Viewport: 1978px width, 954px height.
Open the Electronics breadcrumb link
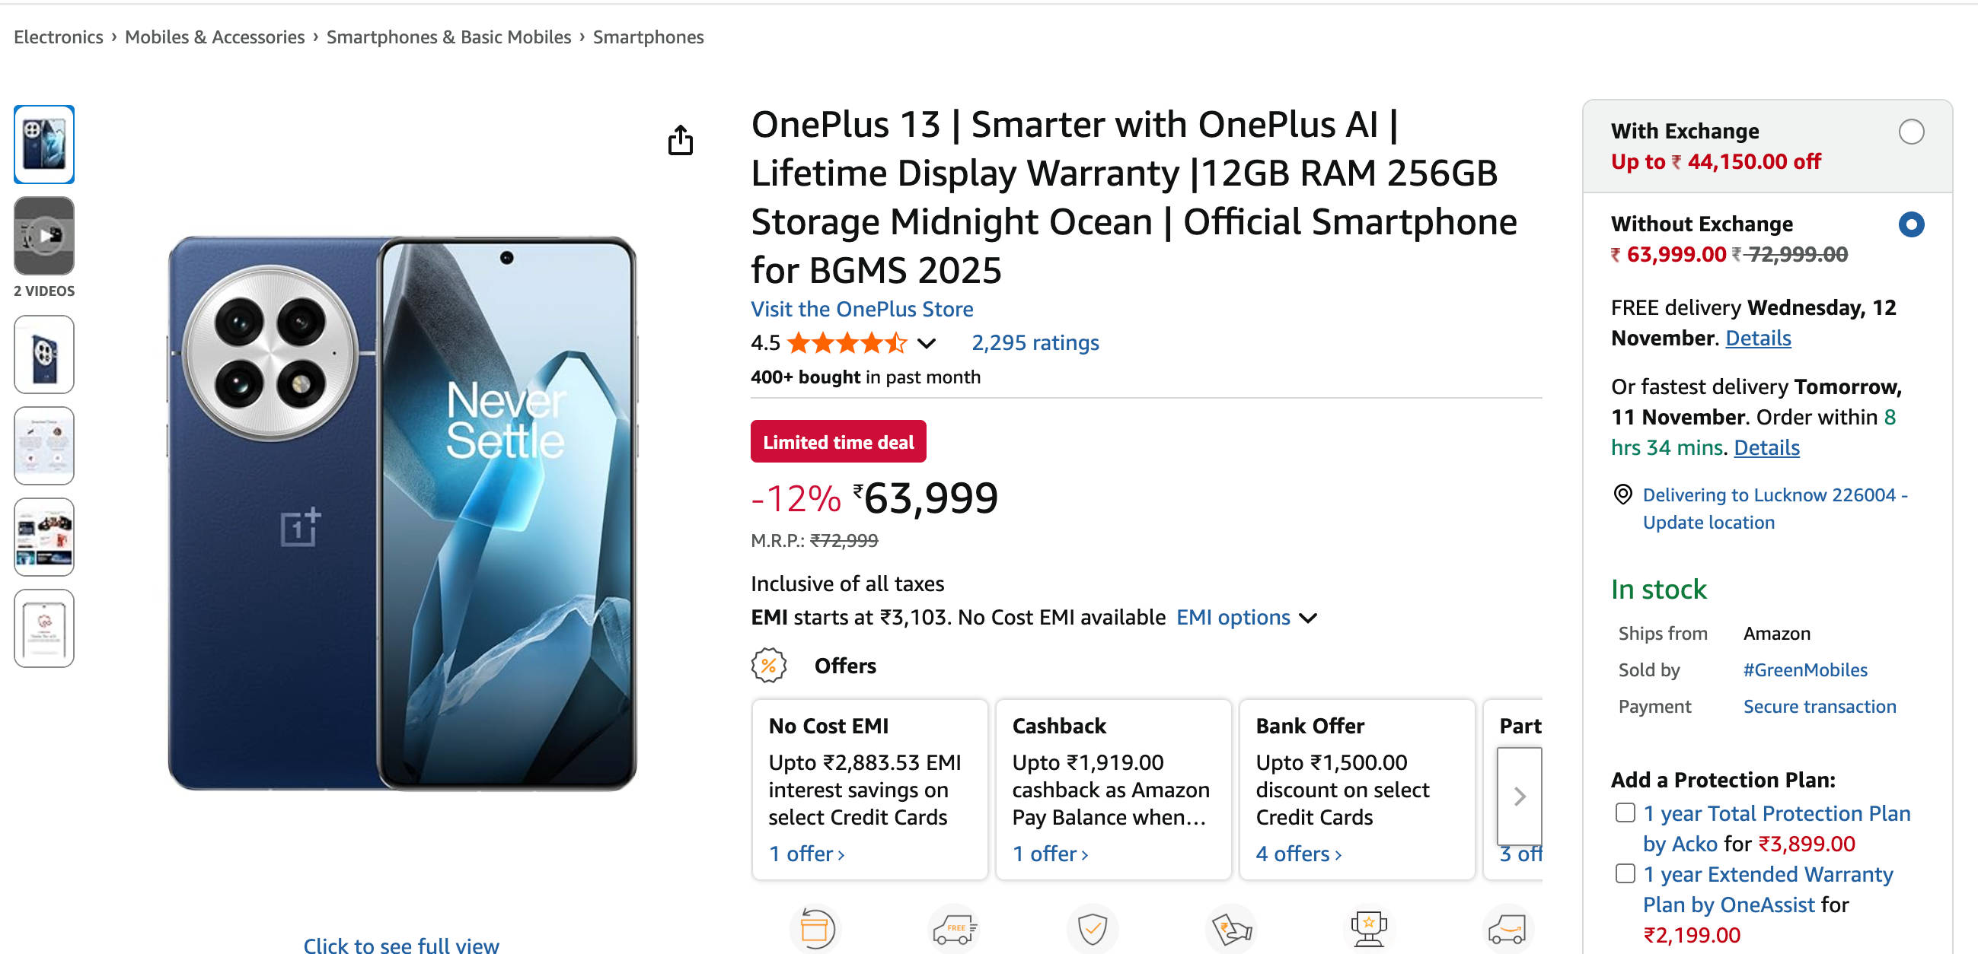(59, 36)
